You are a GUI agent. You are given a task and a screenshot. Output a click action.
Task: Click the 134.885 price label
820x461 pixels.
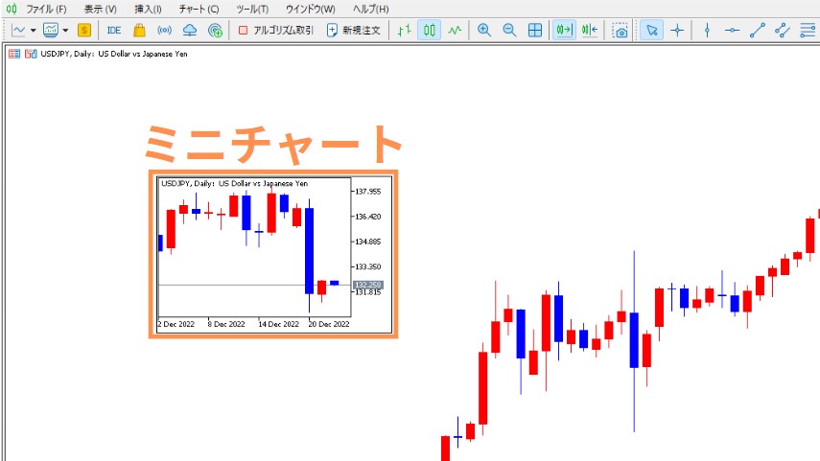(368, 242)
